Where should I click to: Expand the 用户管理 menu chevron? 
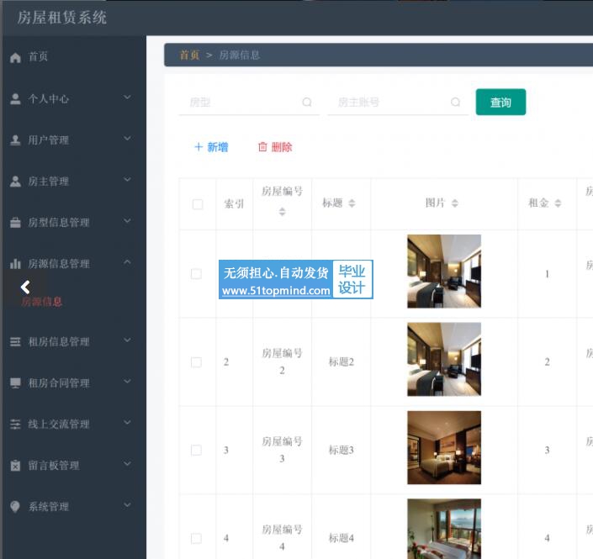coord(128,139)
